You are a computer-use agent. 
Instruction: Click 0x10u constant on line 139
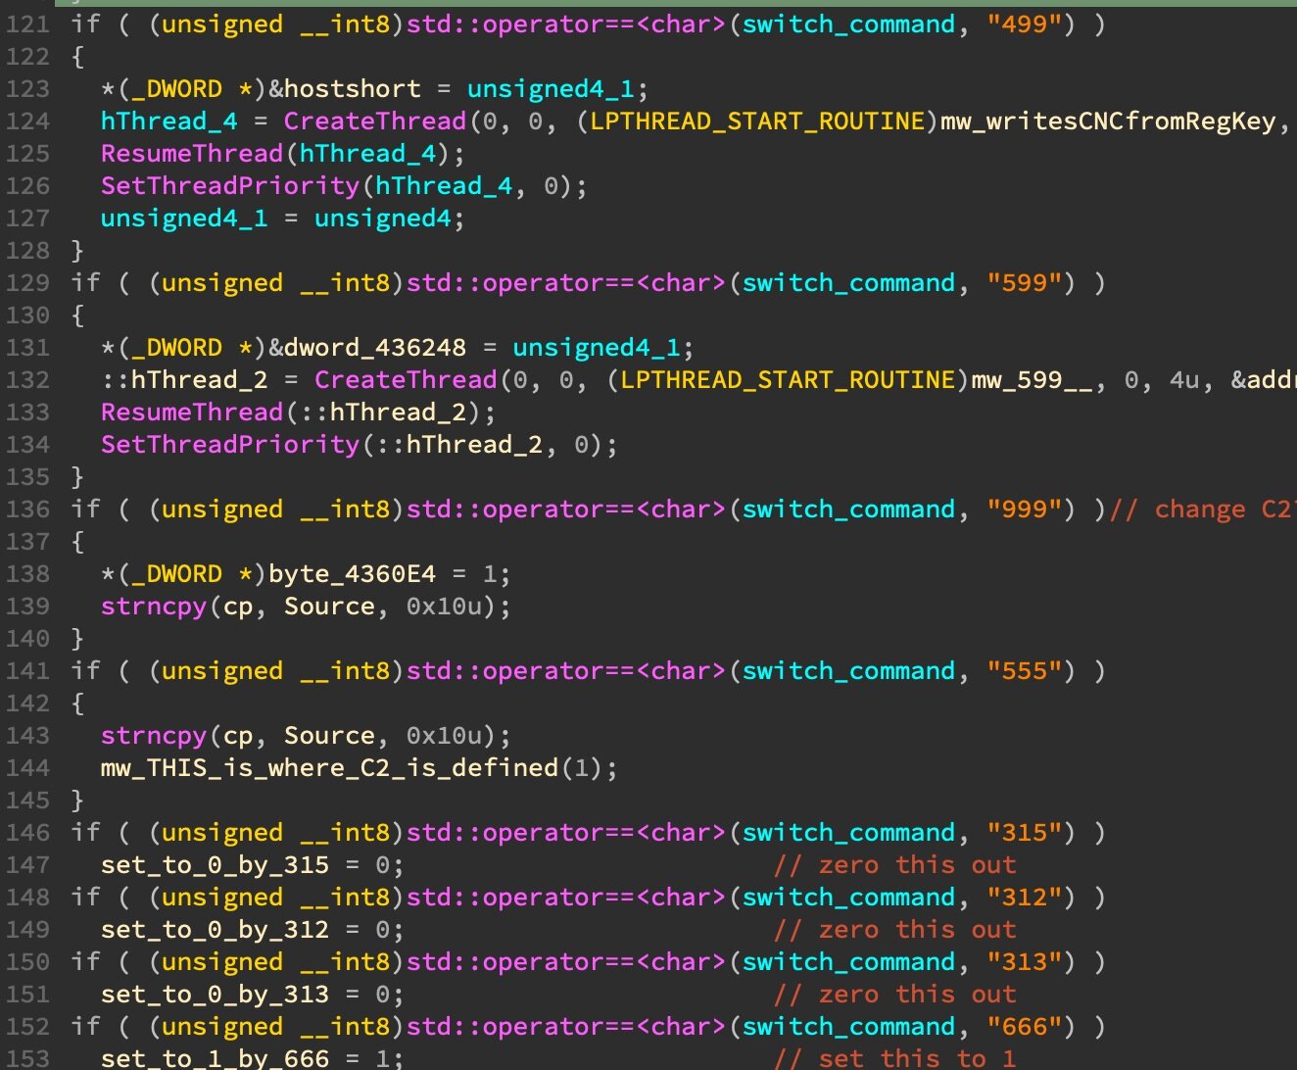pos(444,607)
